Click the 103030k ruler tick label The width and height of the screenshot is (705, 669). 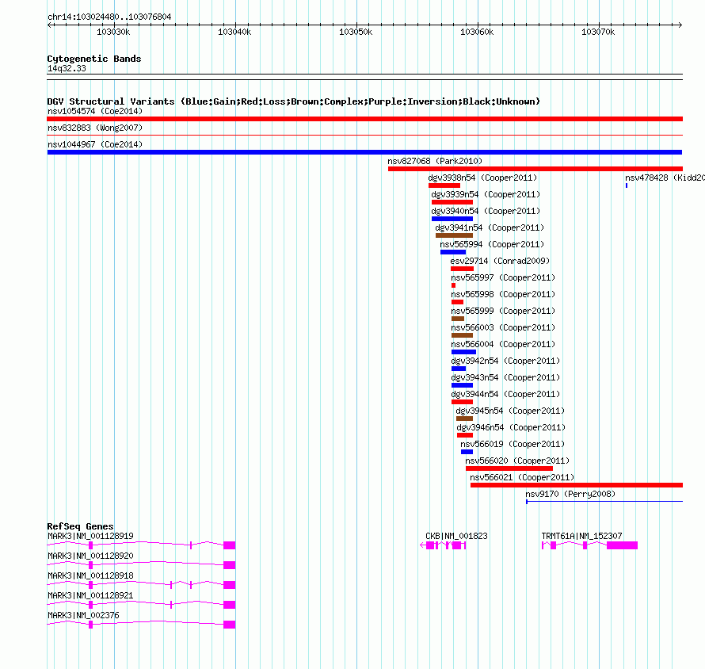(113, 32)
